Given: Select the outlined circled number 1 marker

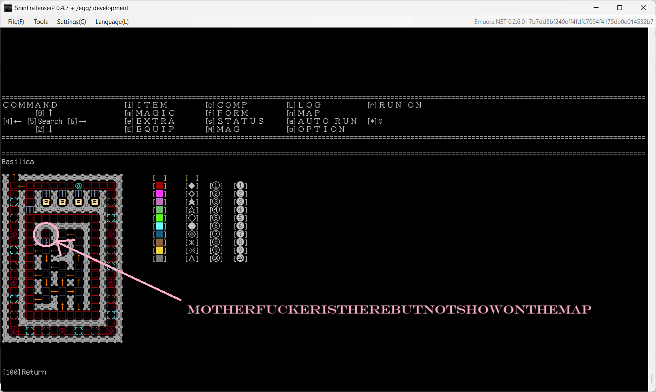Looking at the screenshot, I should pos(216,186).
